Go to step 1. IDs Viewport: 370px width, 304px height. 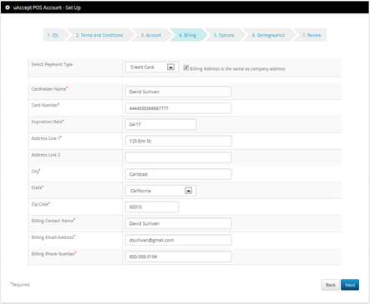coord(53,35)
